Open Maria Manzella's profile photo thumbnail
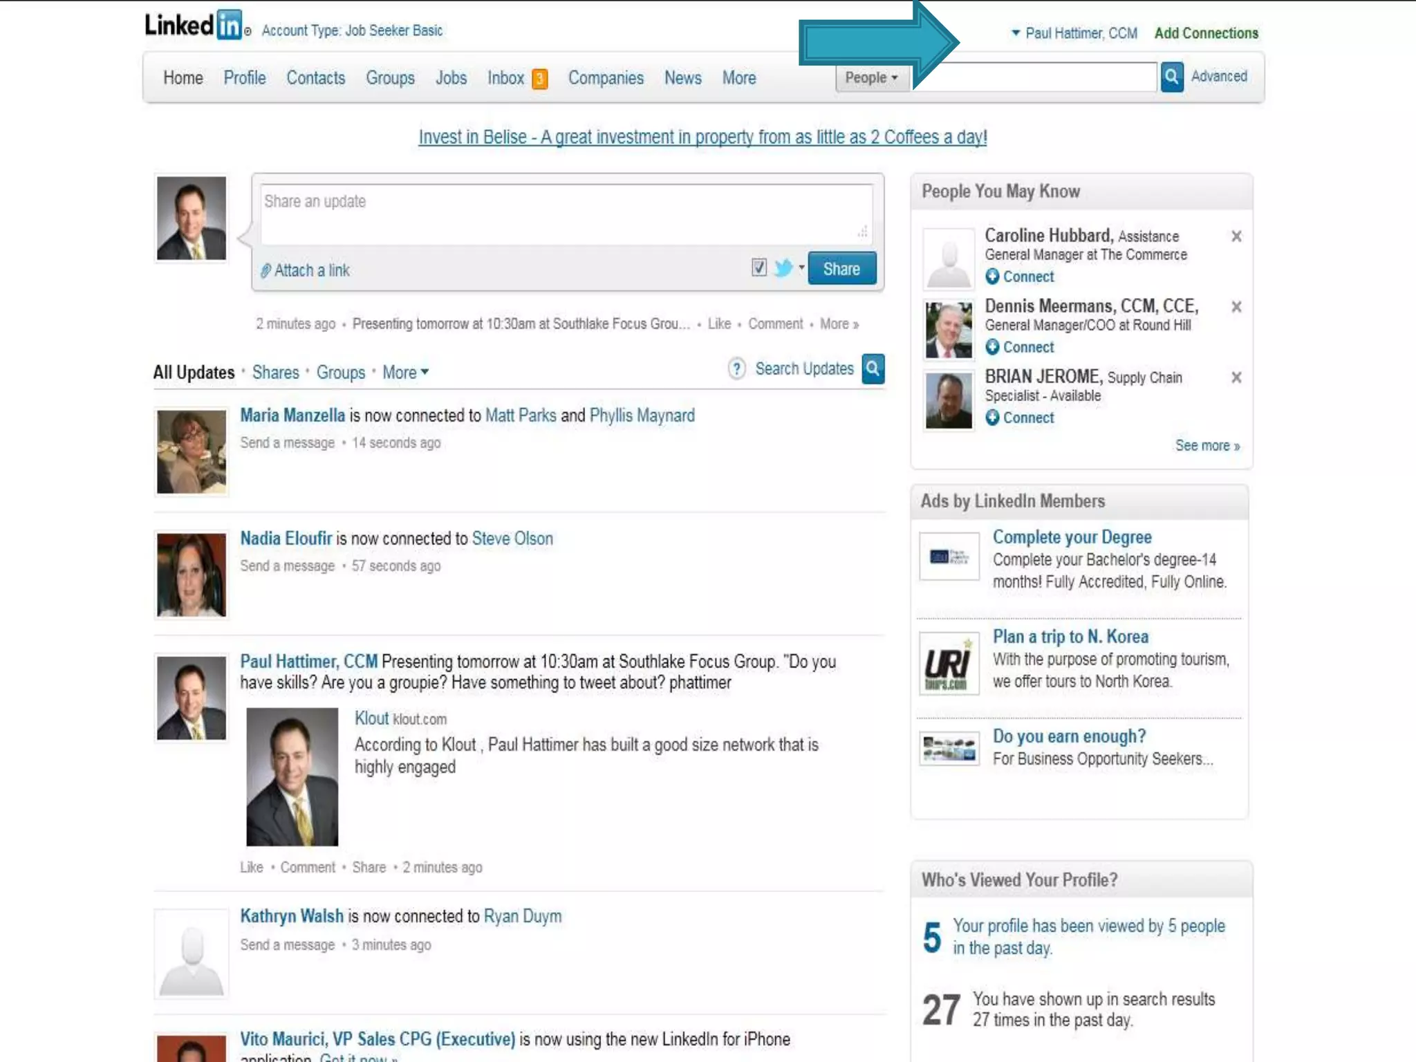The width and height of the screenshot is (1416, 1062). point(192,451)
